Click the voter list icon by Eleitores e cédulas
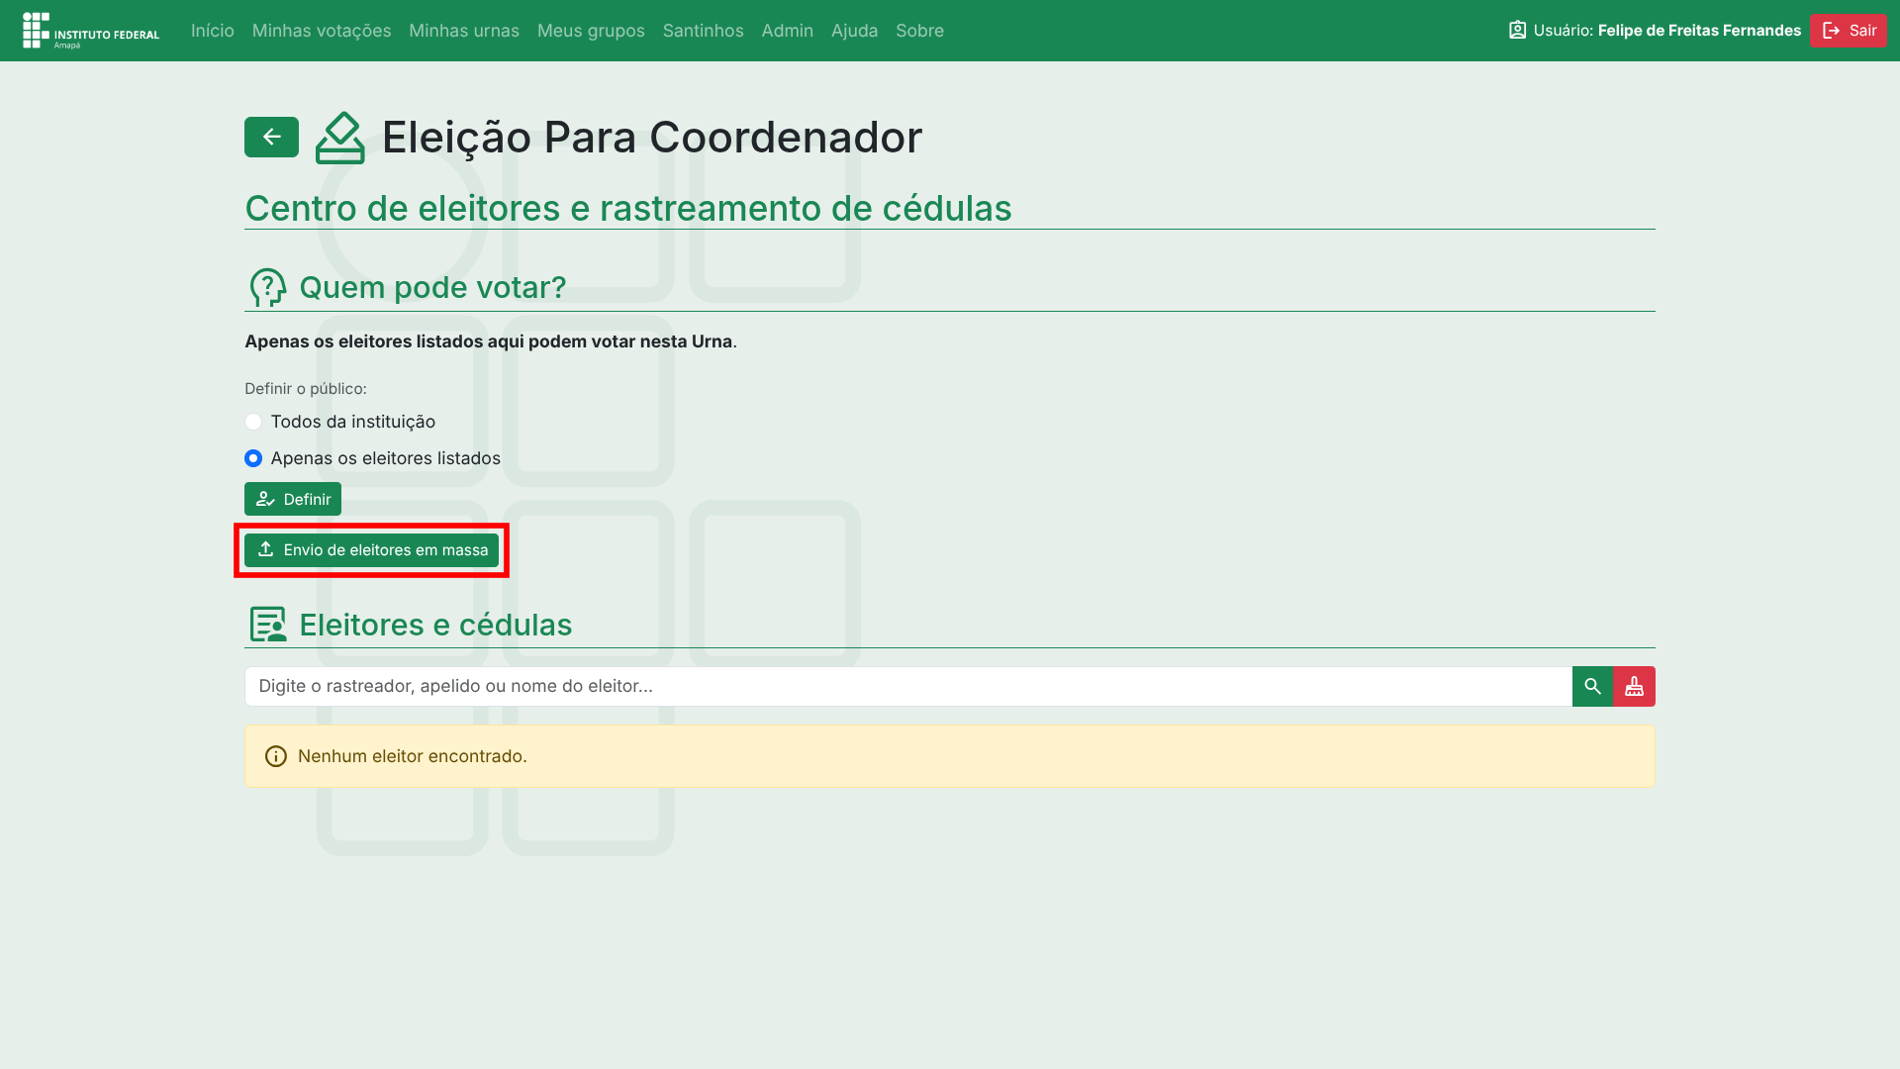The image size is (1900, 1069). pyautogui.click(x=267, y=625)
